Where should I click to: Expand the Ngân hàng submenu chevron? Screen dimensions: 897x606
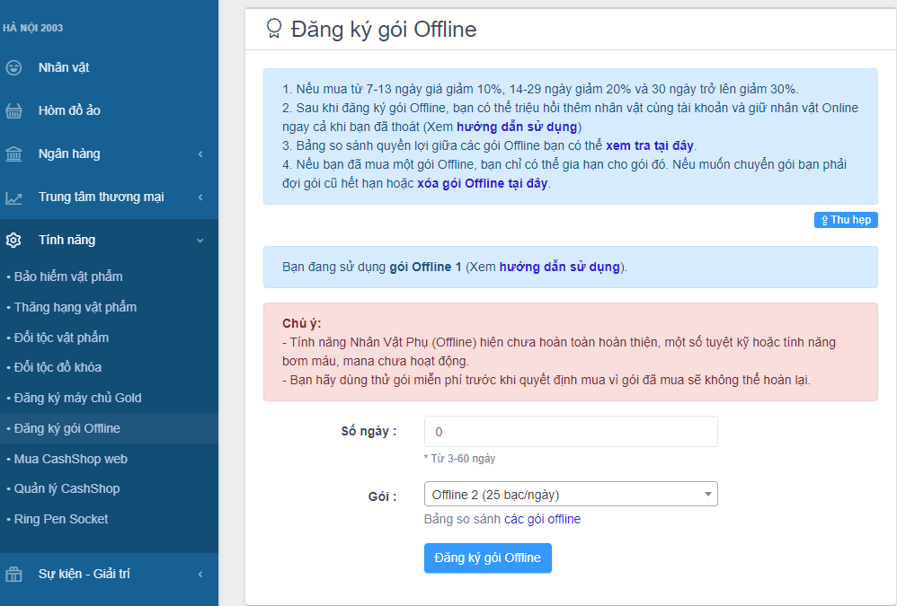pyautogui.click(x=200, y=154)
